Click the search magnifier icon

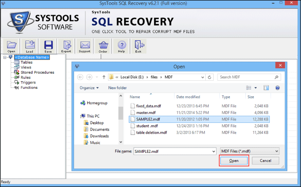[x=276, y=77]
